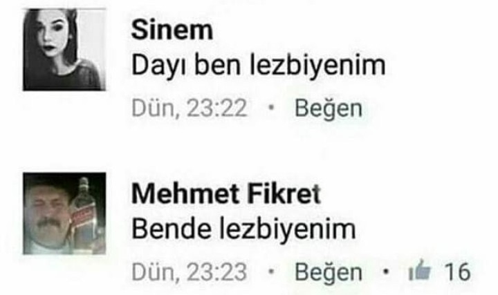Screen dimensions: 498x295
Task: Hit Beğen under Mehmet Fikret's reply
Action: click(x=329, y=272)
